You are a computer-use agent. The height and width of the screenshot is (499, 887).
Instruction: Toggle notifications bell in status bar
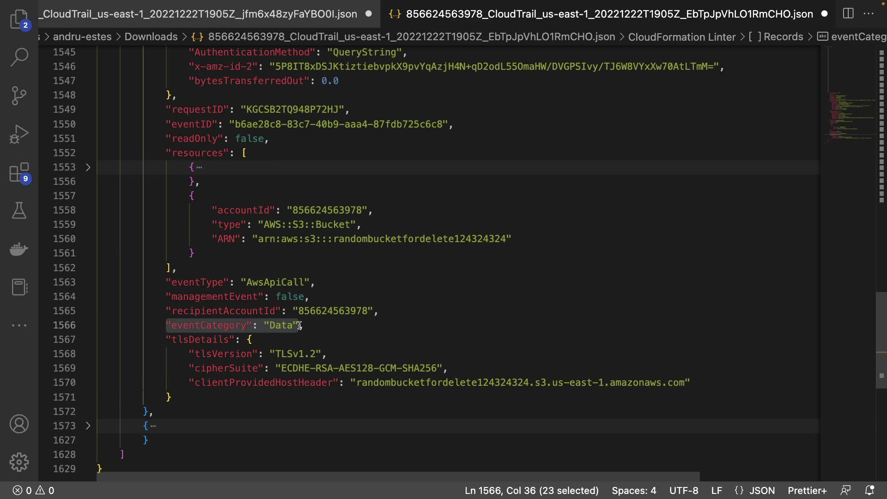(x=869, y=491)
